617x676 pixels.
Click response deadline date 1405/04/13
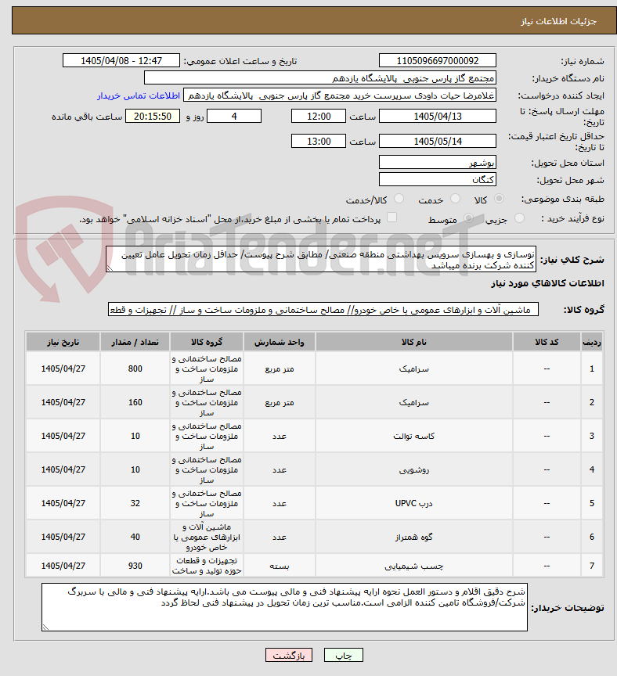[x=438, y=116]
